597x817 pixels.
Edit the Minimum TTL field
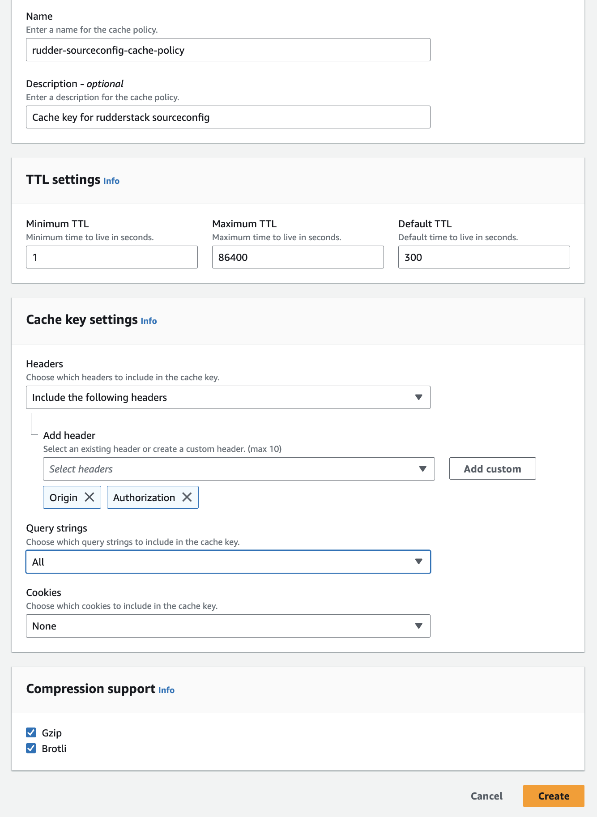pyautogui.click(x=112, y=257)
